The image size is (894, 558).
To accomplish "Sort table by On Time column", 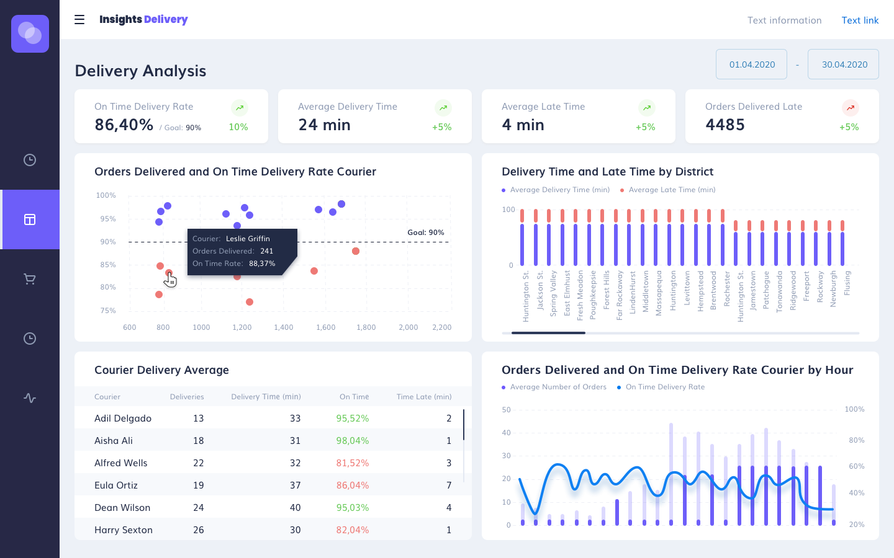I will pyautogui.click(x=354, y=397).
